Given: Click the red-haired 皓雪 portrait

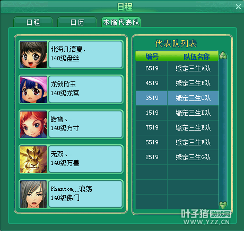Looking at the screenshot, I should pyautogui.click(x=33, y=124).
